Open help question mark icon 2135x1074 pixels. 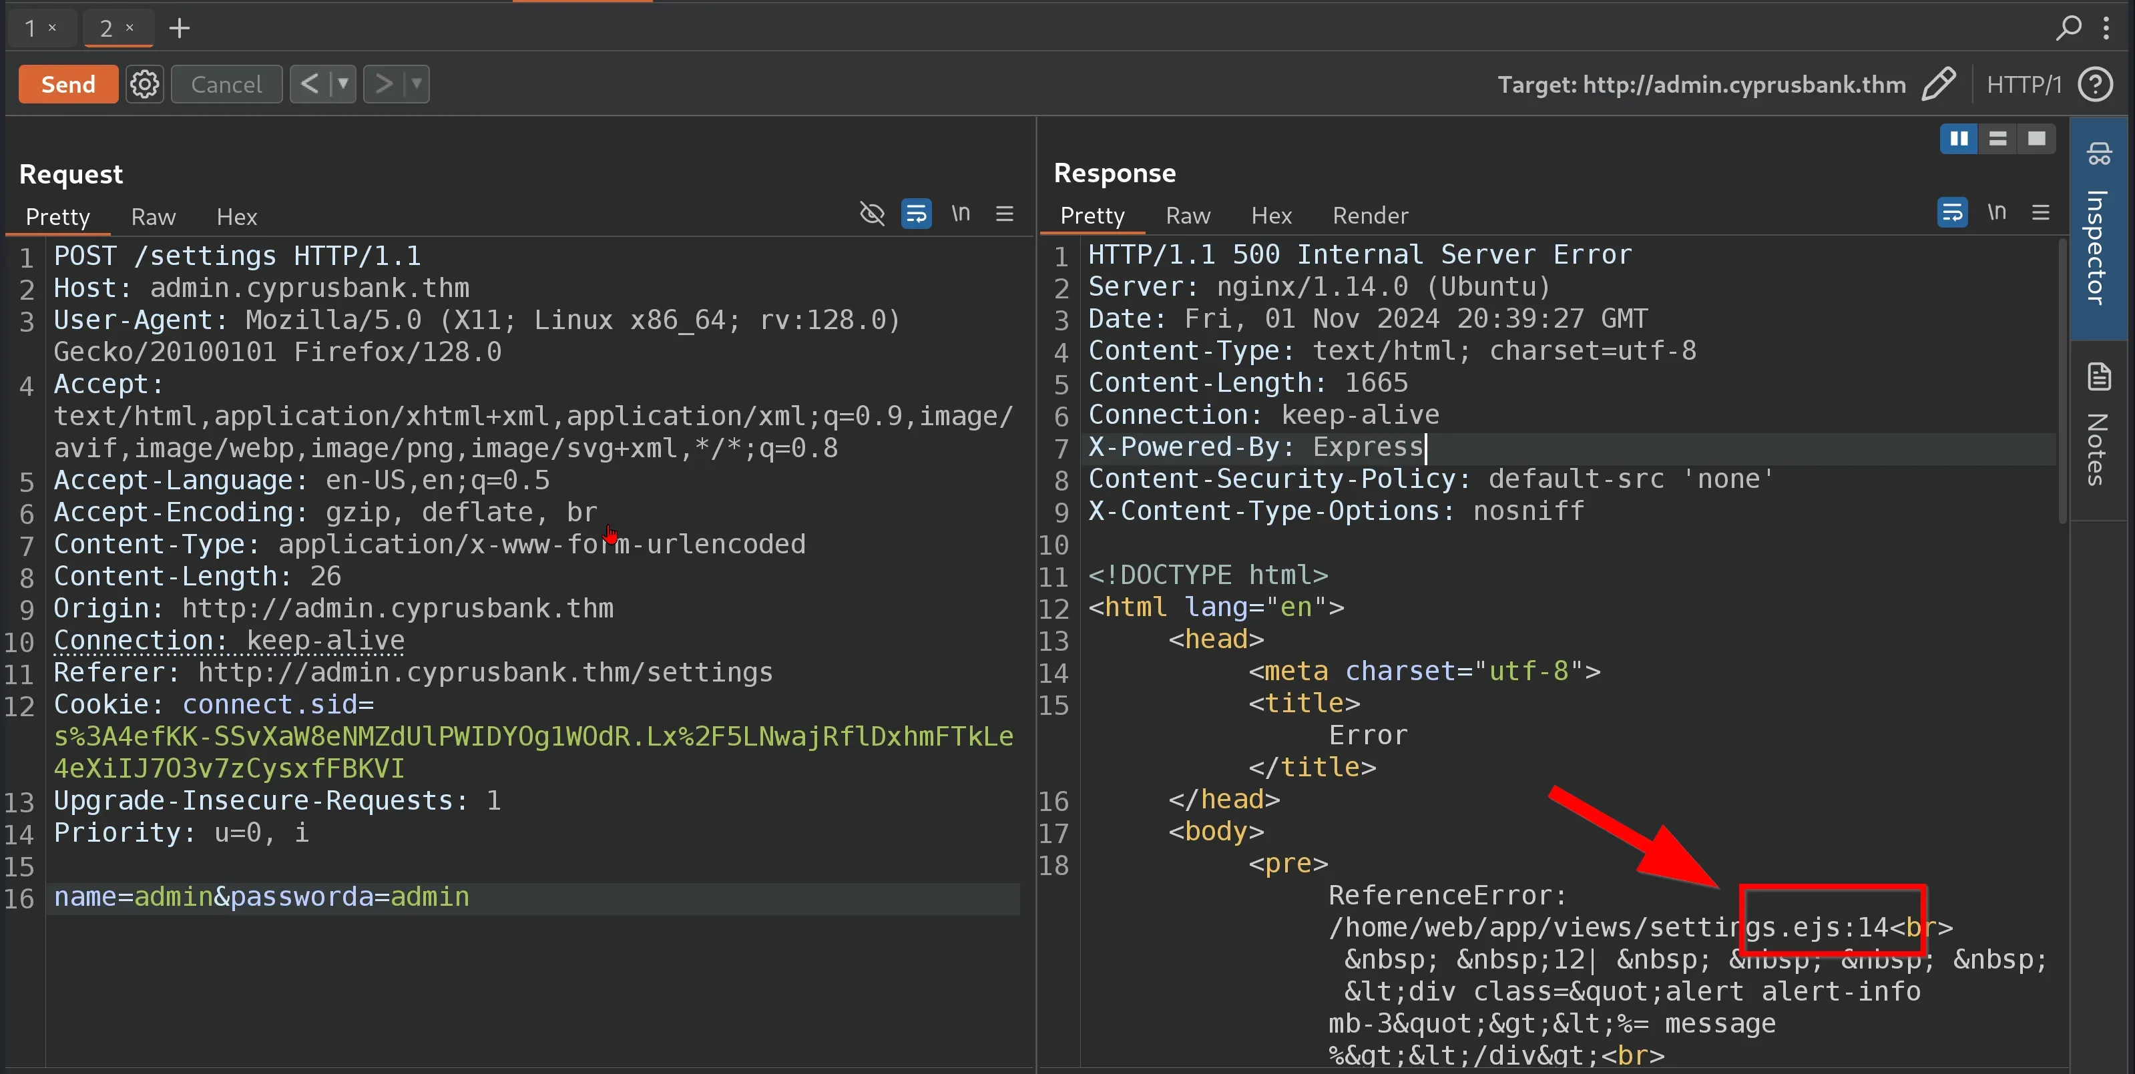pyautogui.click(x=2095, y=83)
